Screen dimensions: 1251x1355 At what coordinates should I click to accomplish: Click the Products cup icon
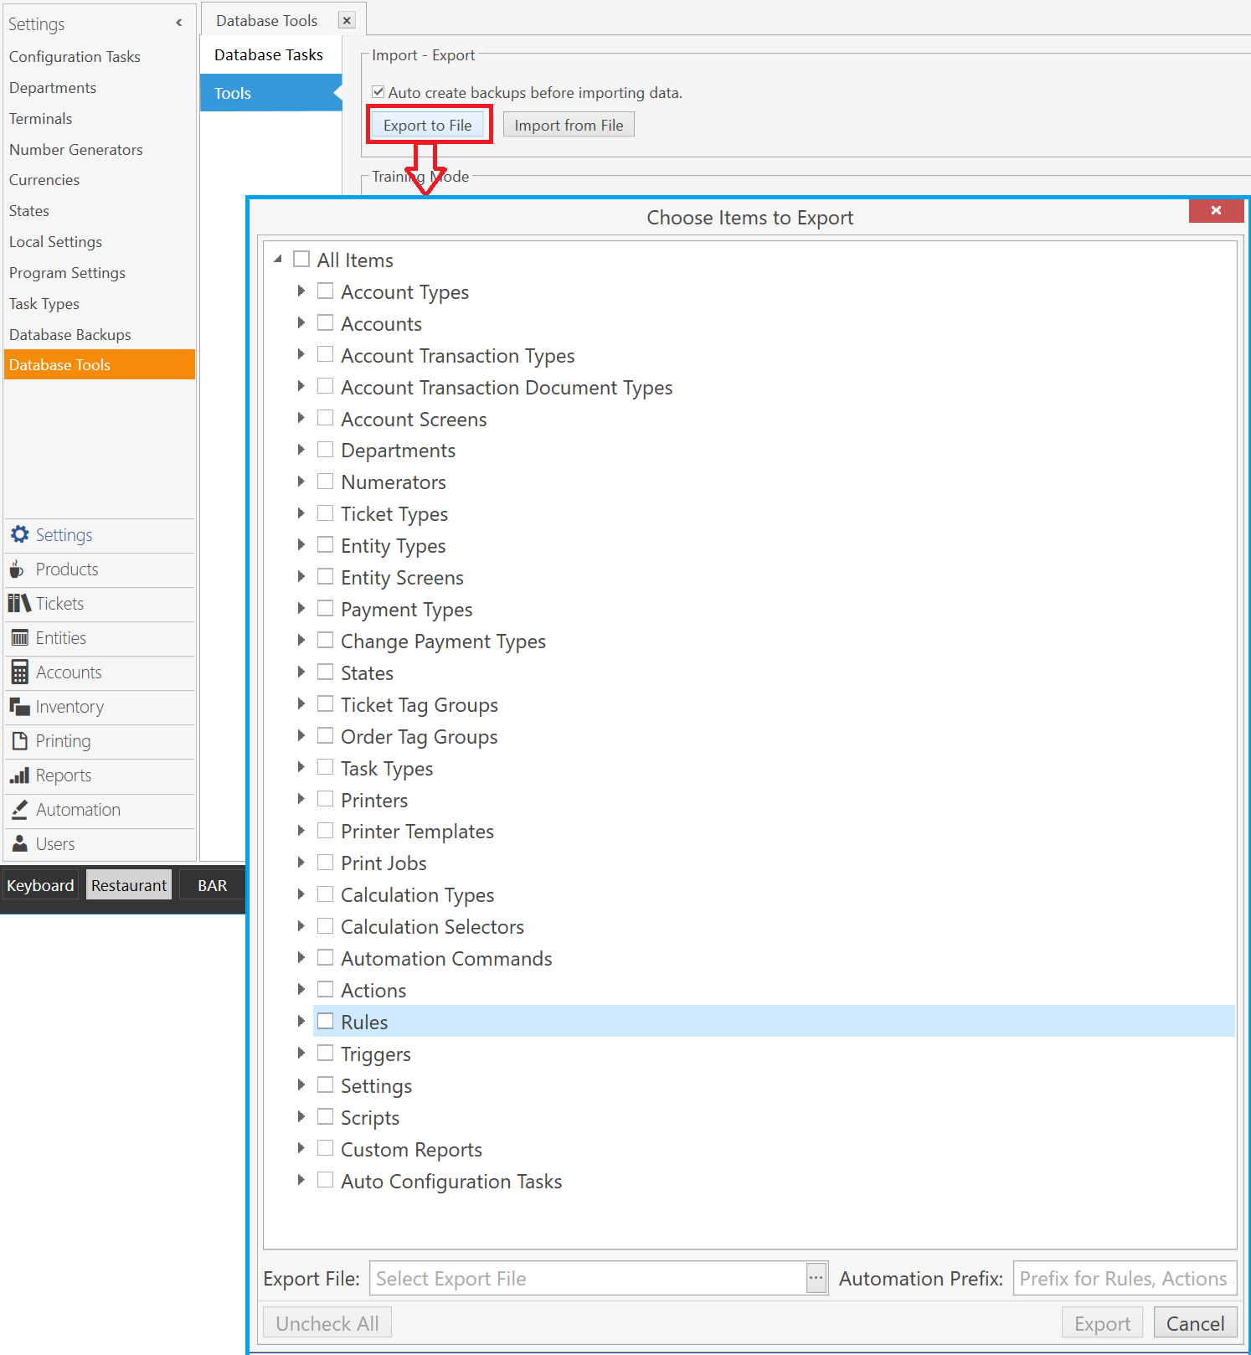tap(17, 569)
